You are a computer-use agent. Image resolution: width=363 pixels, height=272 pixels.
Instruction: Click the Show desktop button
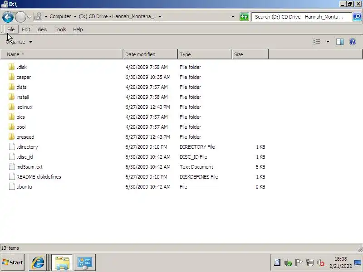point(358,263)
